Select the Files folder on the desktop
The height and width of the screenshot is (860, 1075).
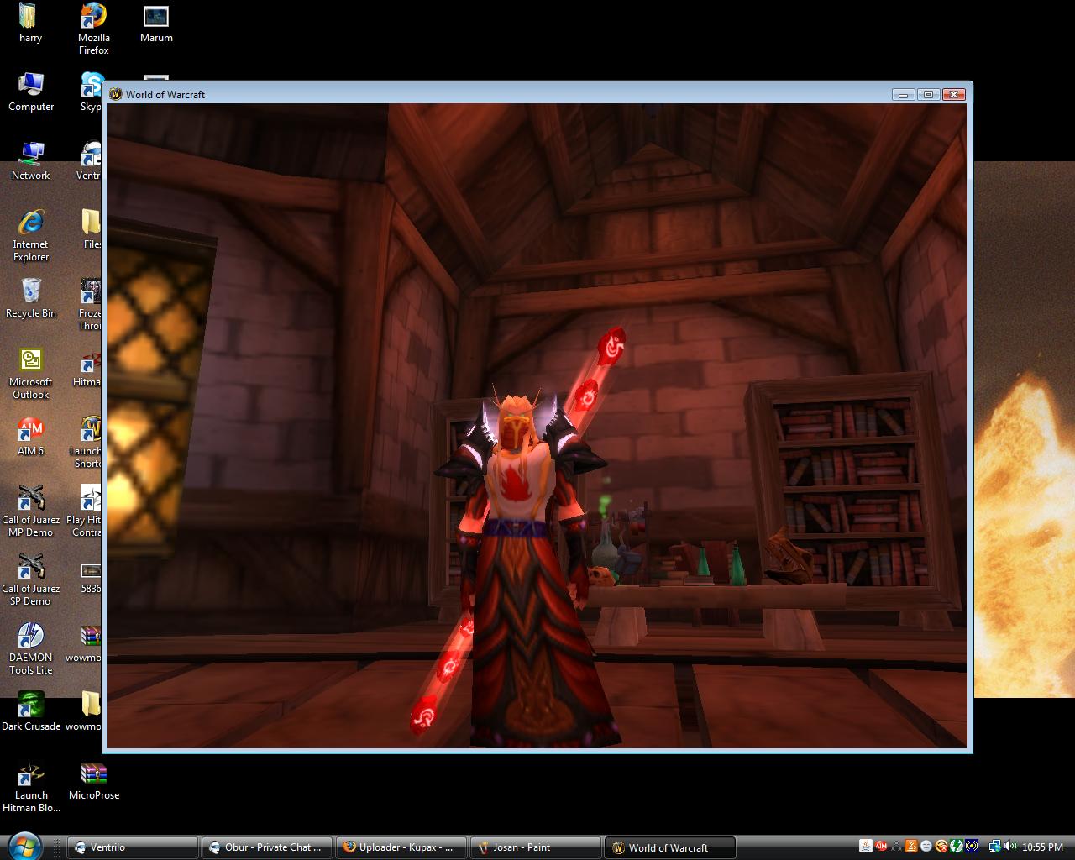tap(91, 229)
